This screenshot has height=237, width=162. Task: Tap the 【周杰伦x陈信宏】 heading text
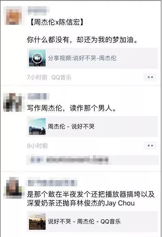56,22
